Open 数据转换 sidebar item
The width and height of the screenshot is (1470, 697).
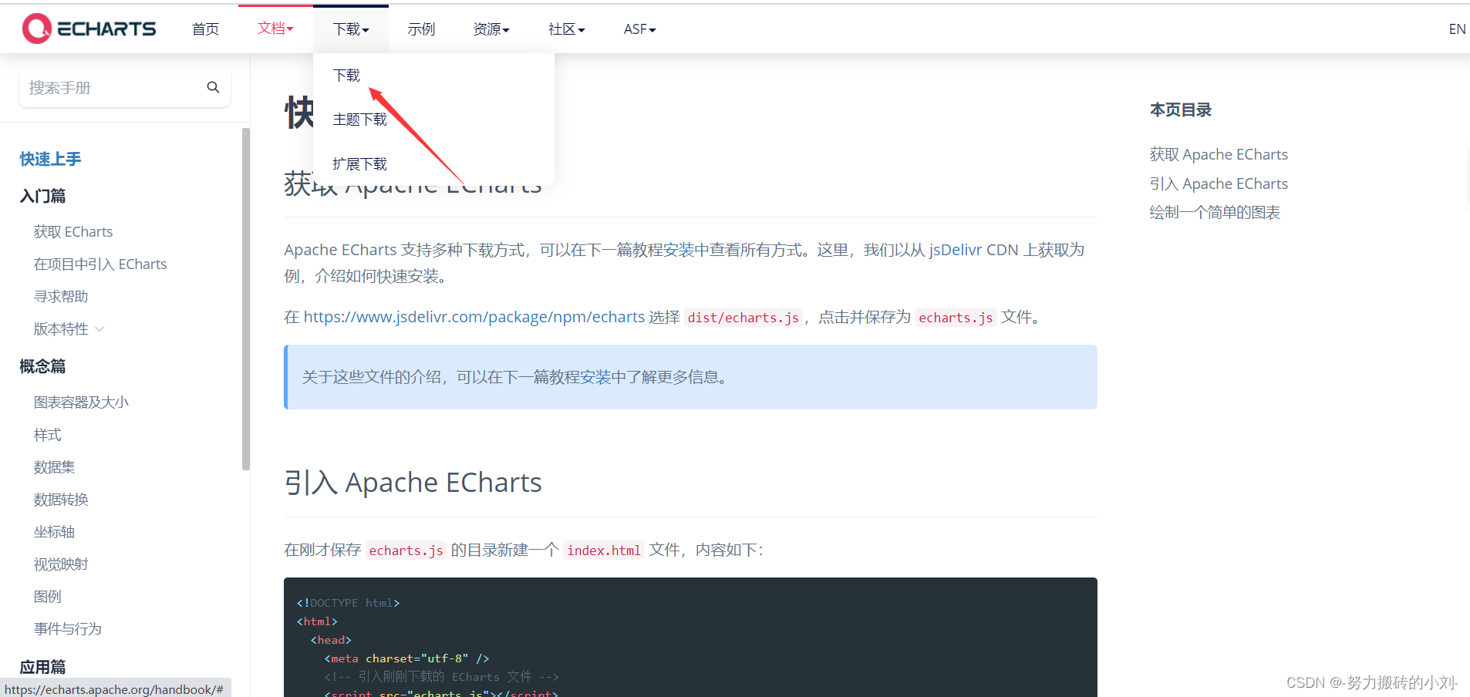coord(61,500)
